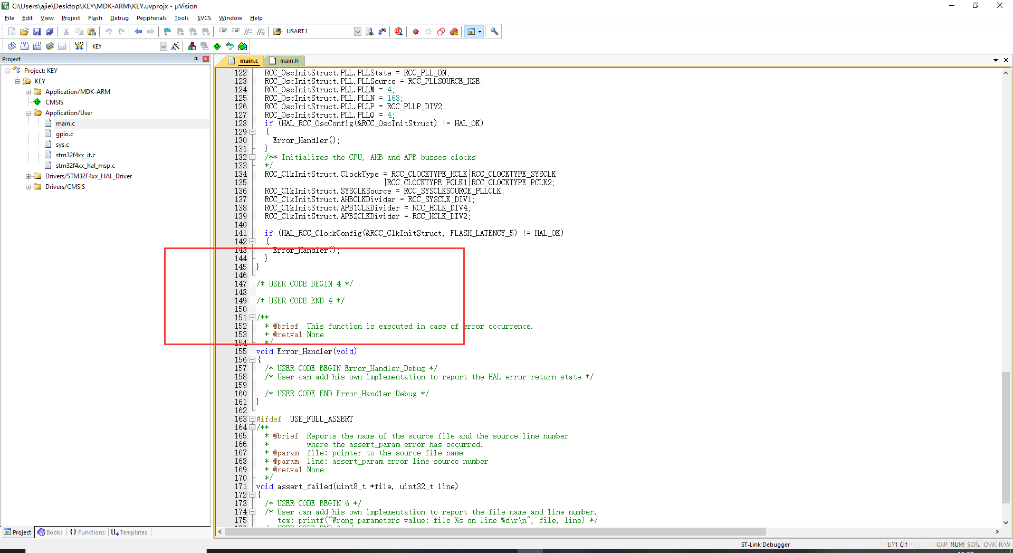1013x553 pixels.
Task: Switch to Templates panel tab
Action: click(129, 532)
